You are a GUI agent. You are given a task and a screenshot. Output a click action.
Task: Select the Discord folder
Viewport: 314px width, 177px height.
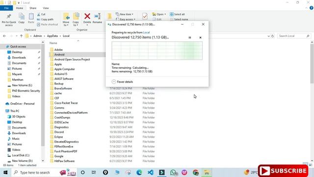(59, 132)
